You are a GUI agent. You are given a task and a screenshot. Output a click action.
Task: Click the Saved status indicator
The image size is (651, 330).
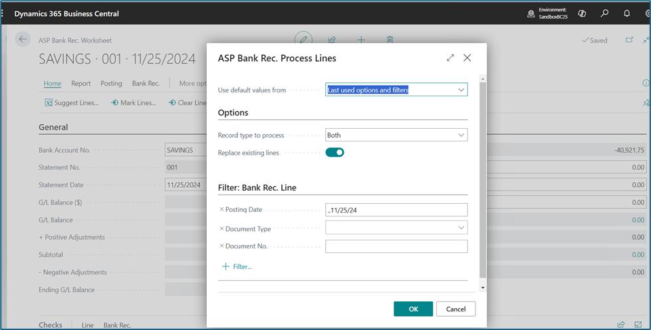(594, 41)
